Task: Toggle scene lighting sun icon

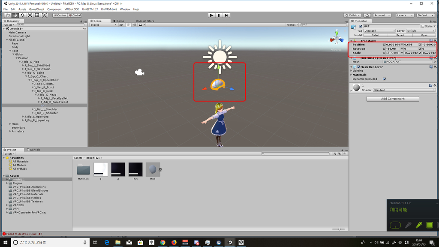Action: click(x=128, y=24)
